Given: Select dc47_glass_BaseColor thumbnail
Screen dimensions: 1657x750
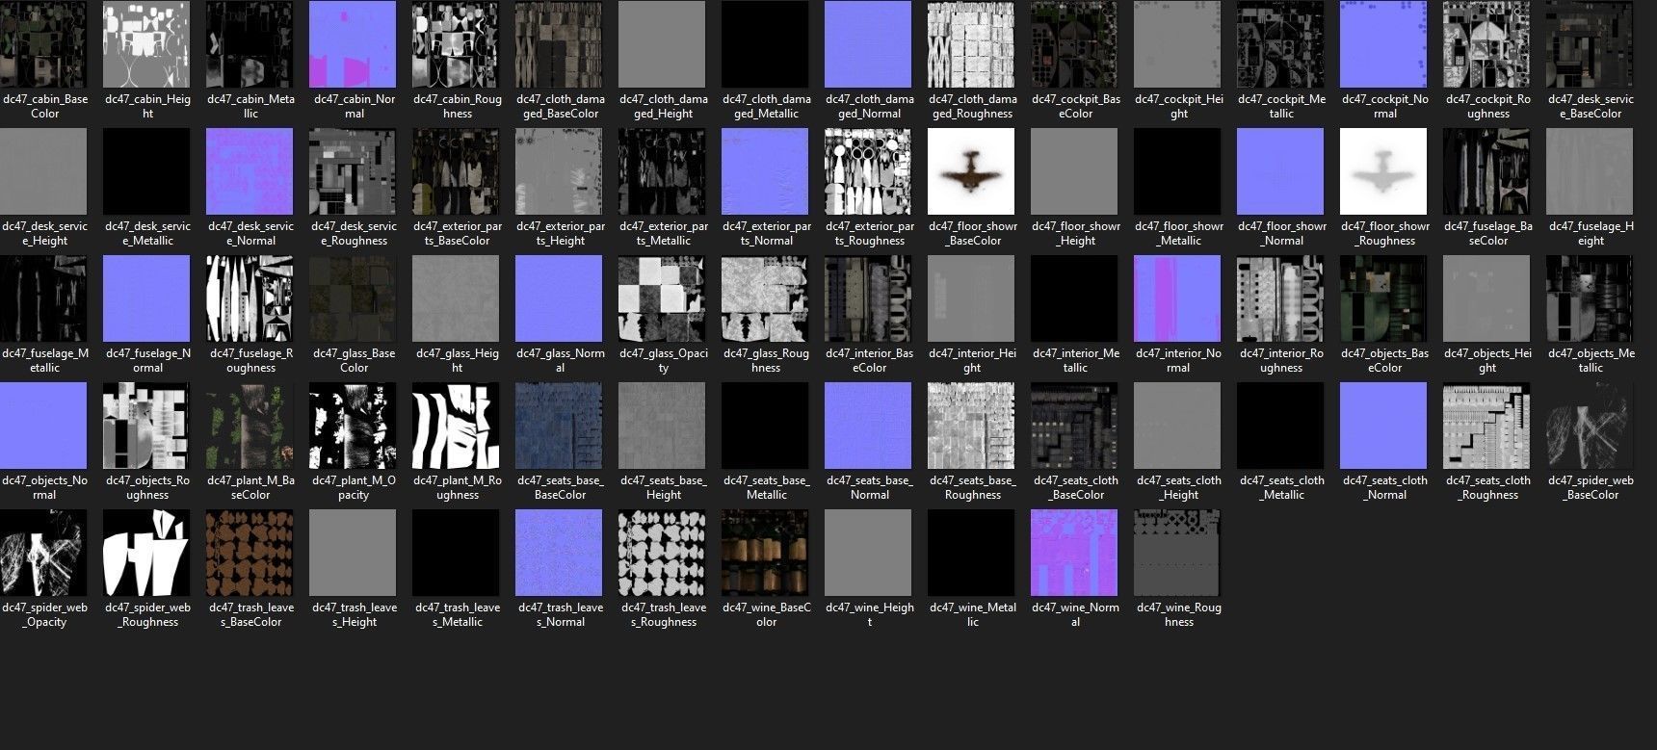Looking at the screenshot, I should click(x=354, y=298).
